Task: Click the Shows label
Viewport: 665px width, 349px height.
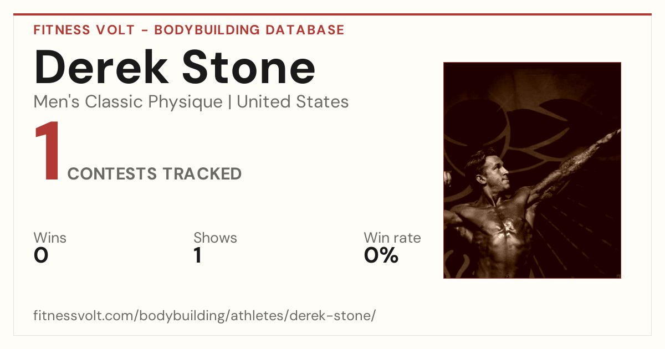Action: coord(215,238)
